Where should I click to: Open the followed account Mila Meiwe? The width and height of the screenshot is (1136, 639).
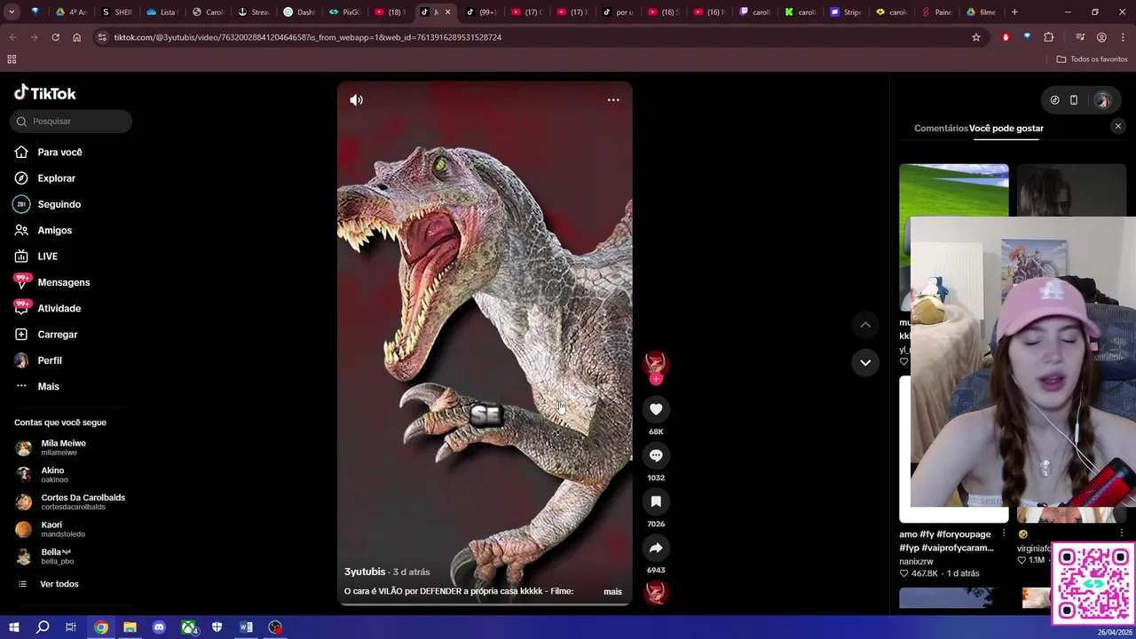pyautogui.click(x=63, y=447)
